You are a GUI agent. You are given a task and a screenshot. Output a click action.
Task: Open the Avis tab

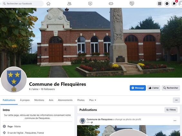pos(51,100)
